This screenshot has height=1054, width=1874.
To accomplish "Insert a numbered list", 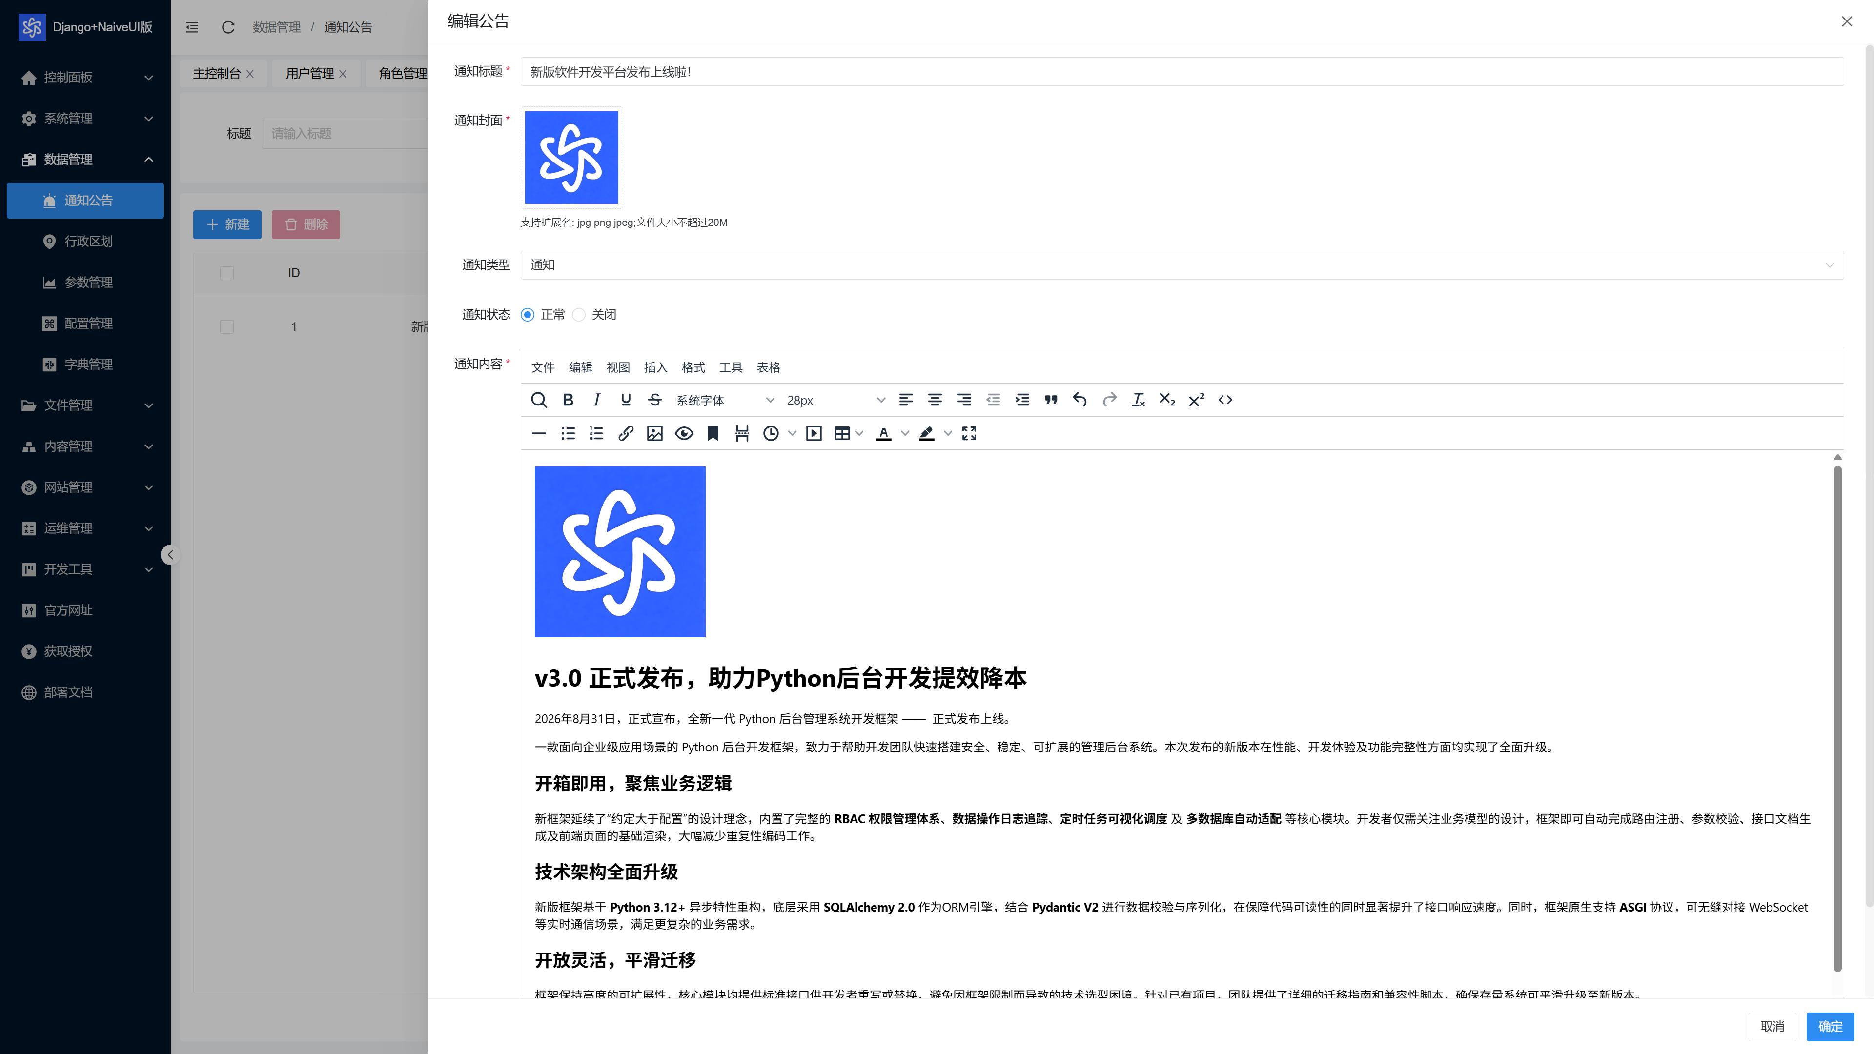I will [596, 433].
